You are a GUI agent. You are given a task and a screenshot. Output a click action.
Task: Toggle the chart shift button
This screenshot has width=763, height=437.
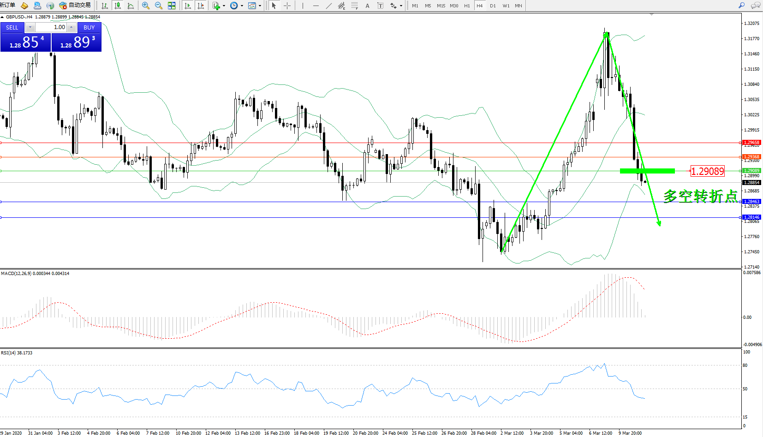(201, 6)
